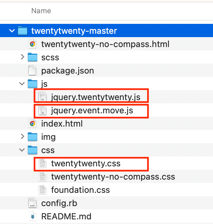Viewport: 213px width, 224px height.
Task: Collapse the css folder chevron
Action: point(22,150)
